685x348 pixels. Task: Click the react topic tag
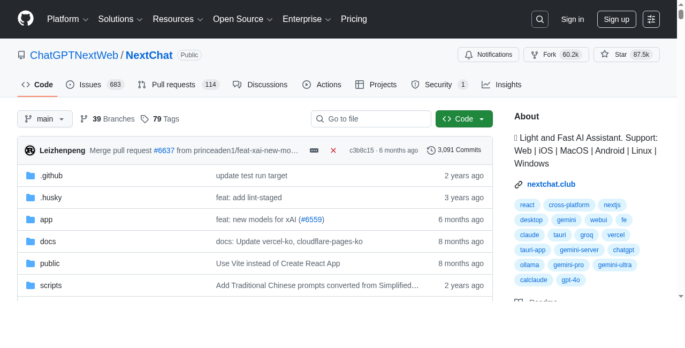tap(527, 205)
